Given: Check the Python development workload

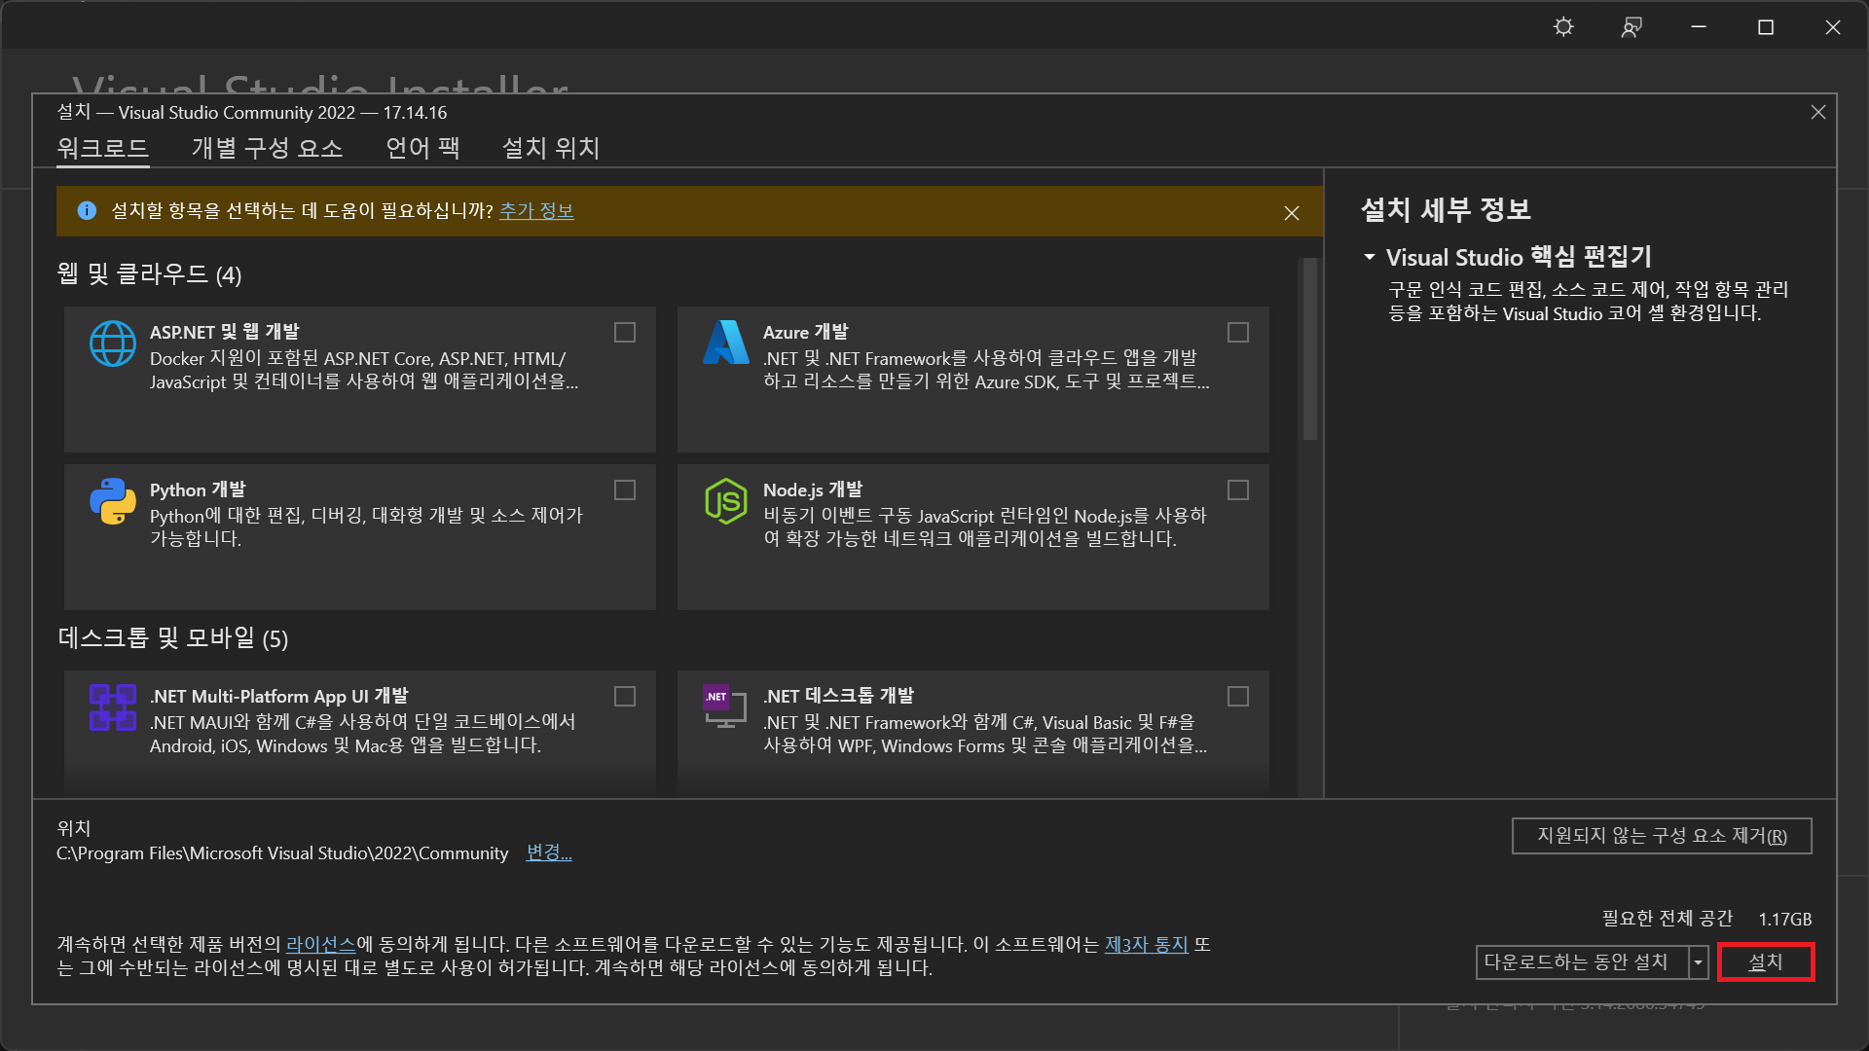Looking at the screenshot, I should click(625, 490).
